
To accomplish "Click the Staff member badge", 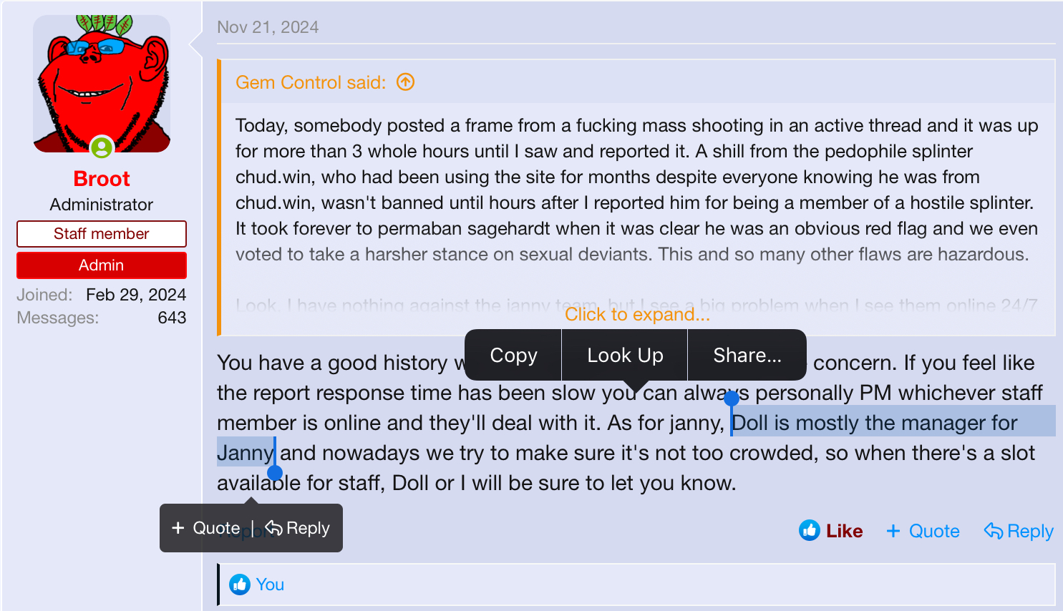I will click(x=102, y=234).
